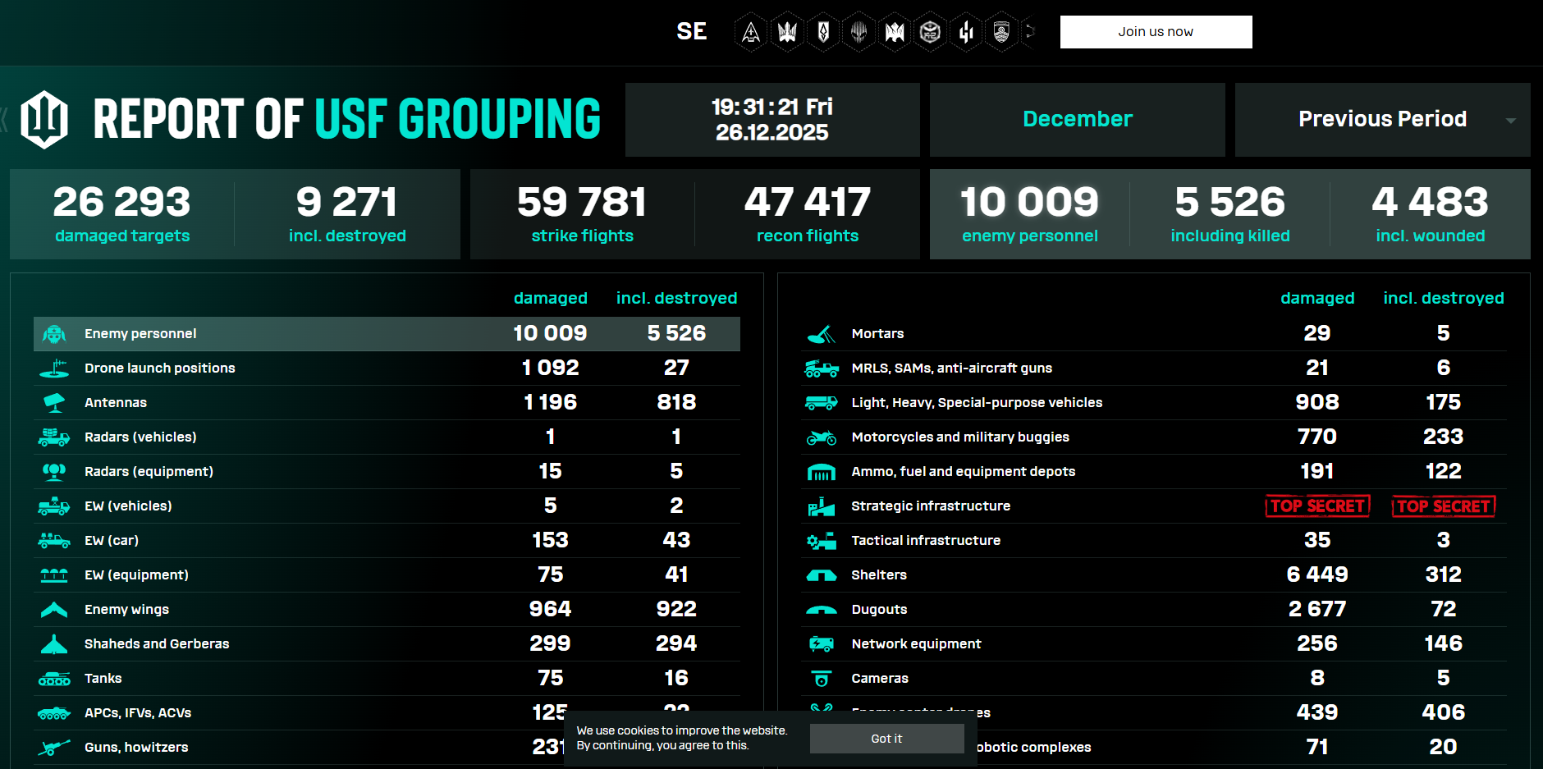Screen dimensions: 1543x769
Task: Click the date and time display panel
Action: (772, 120)
